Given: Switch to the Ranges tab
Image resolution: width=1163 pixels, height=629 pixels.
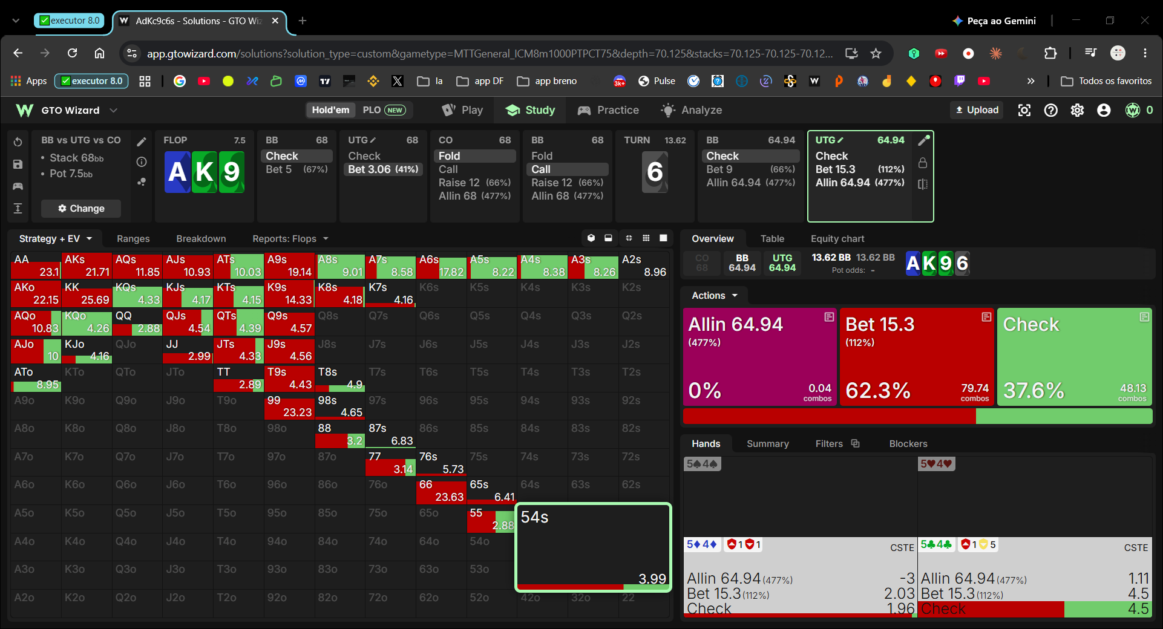Looking at the screenshot, I should [133, 239].
